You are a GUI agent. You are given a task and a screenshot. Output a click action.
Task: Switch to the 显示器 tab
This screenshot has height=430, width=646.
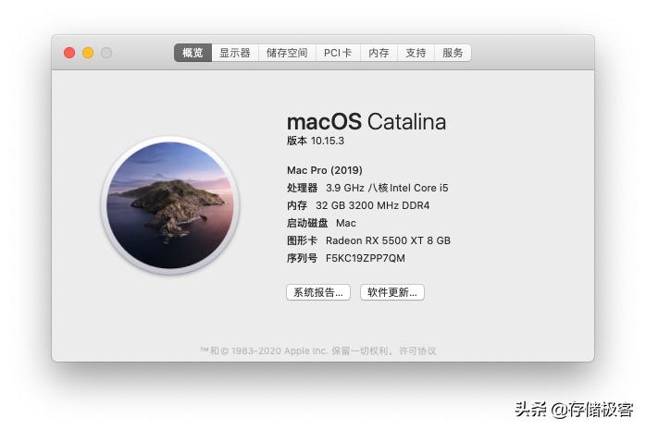point(235,53)
